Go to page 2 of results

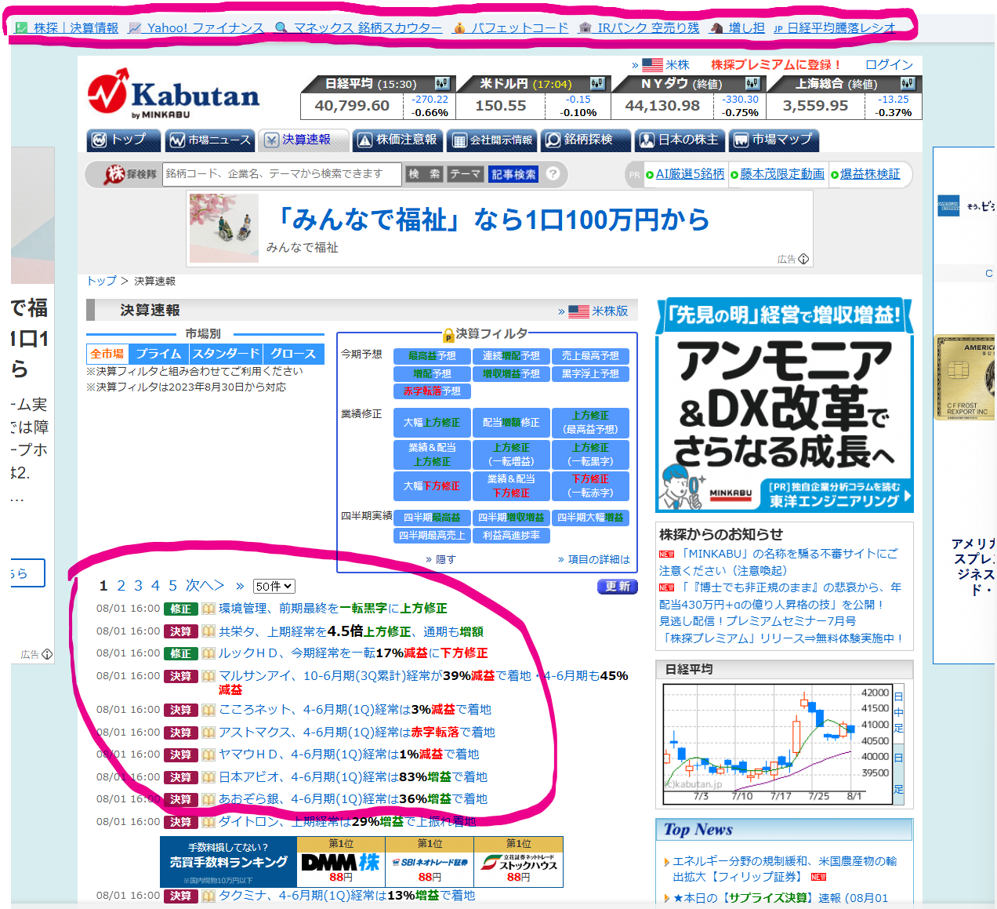[x=121, y=586]
